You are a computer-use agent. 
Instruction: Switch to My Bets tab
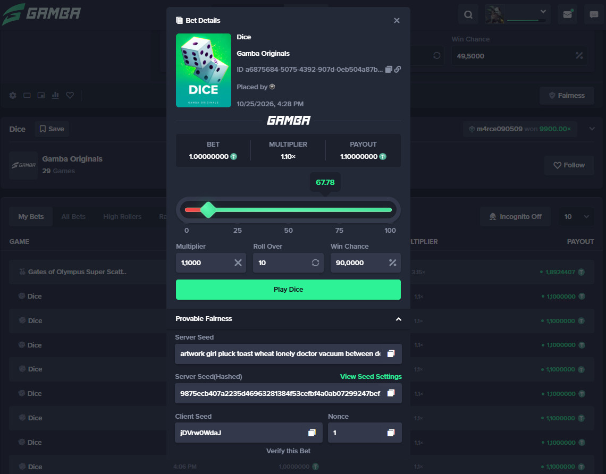click(x=31, y=217)
